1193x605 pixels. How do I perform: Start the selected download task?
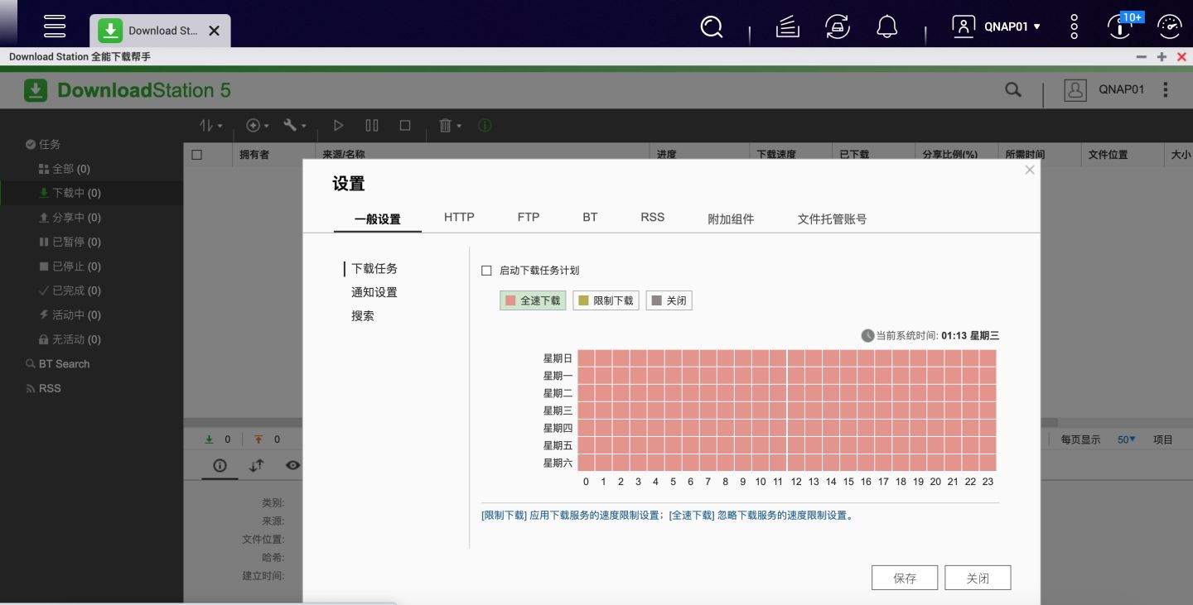tap(338, 125)
